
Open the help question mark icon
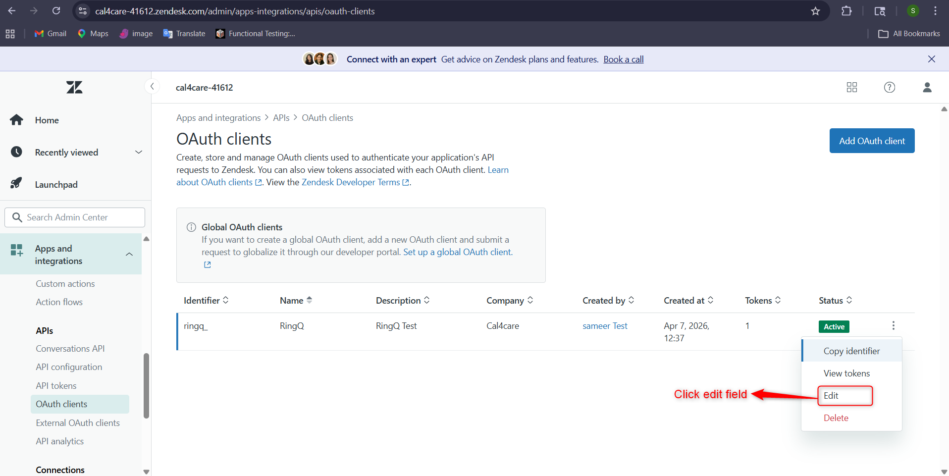tap(889, 87)
